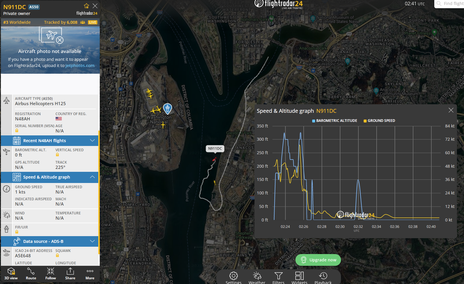
Task: Click the N911DC title in graph popup
Action: coord(326,111)
